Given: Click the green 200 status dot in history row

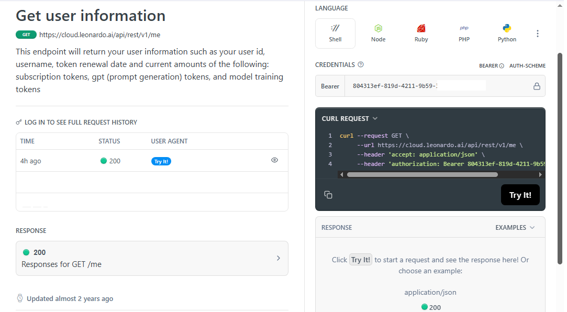Looking at the screenshot, I should tap(104, 161).
